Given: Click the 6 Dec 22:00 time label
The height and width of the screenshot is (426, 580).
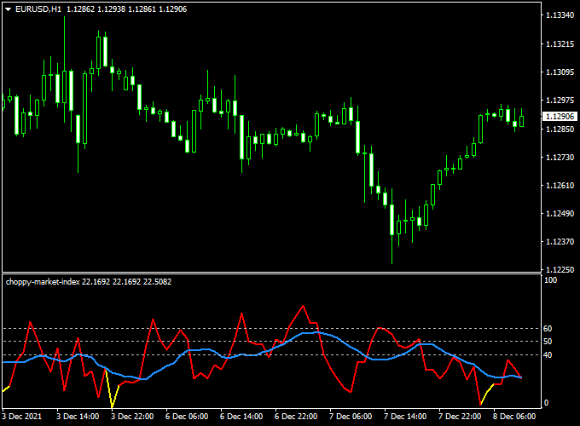Looking at the screenshot, I should (296, 417).
